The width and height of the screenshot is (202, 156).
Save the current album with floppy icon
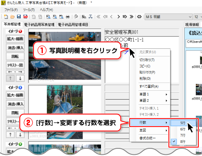click(x=19, y=17)
